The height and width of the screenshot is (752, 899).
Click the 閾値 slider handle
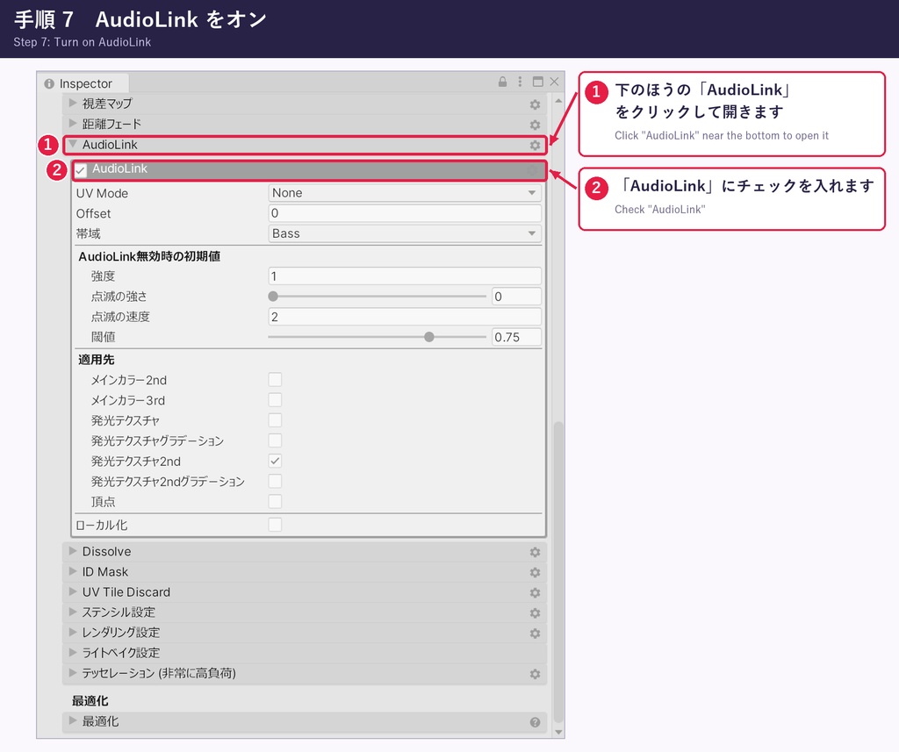428,337
